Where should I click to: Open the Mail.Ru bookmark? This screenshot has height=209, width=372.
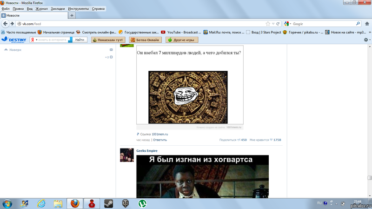pyautogui.click(x=224, y=32)
